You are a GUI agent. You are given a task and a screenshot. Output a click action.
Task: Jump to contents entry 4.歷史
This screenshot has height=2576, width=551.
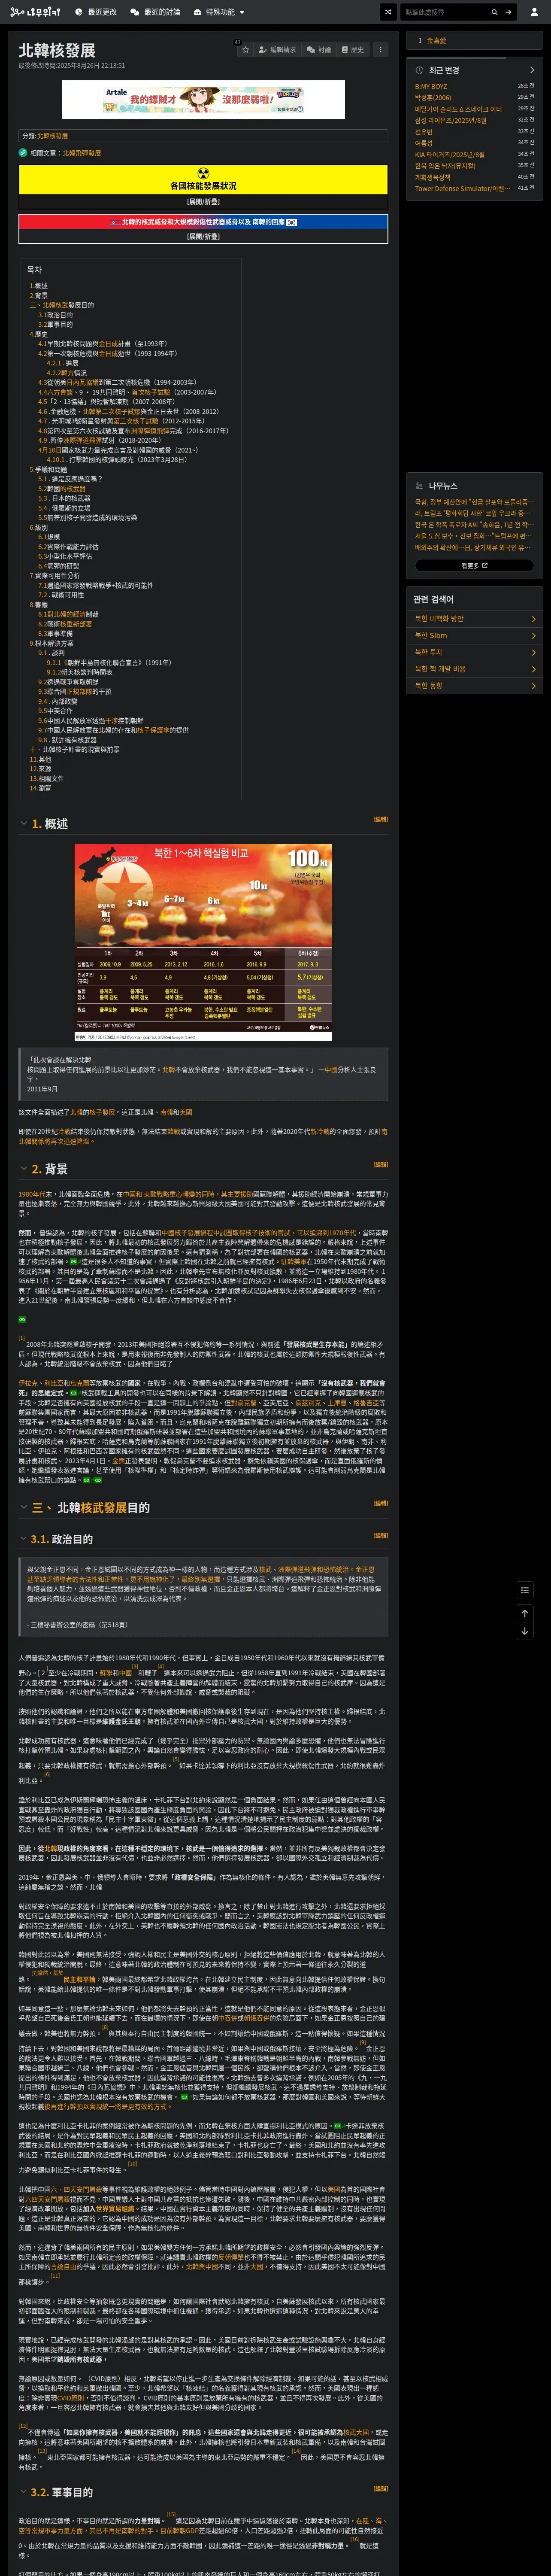point(38,334)
